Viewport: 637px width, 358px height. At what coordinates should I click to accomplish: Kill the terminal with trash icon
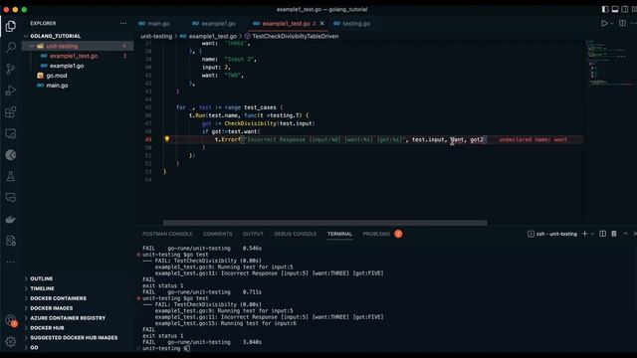pyautogui.click(x=614, y=234)
